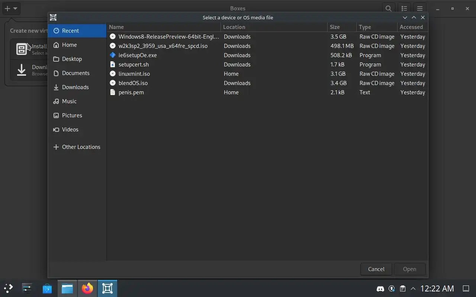Sort files by the Type column

[x=377, y=27]
